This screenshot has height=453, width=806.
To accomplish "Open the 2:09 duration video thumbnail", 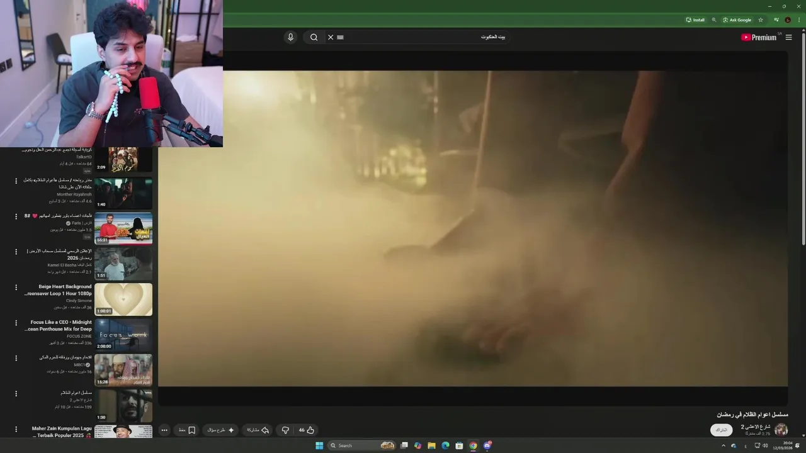I will pyautogui.click(x=123, y=160).
